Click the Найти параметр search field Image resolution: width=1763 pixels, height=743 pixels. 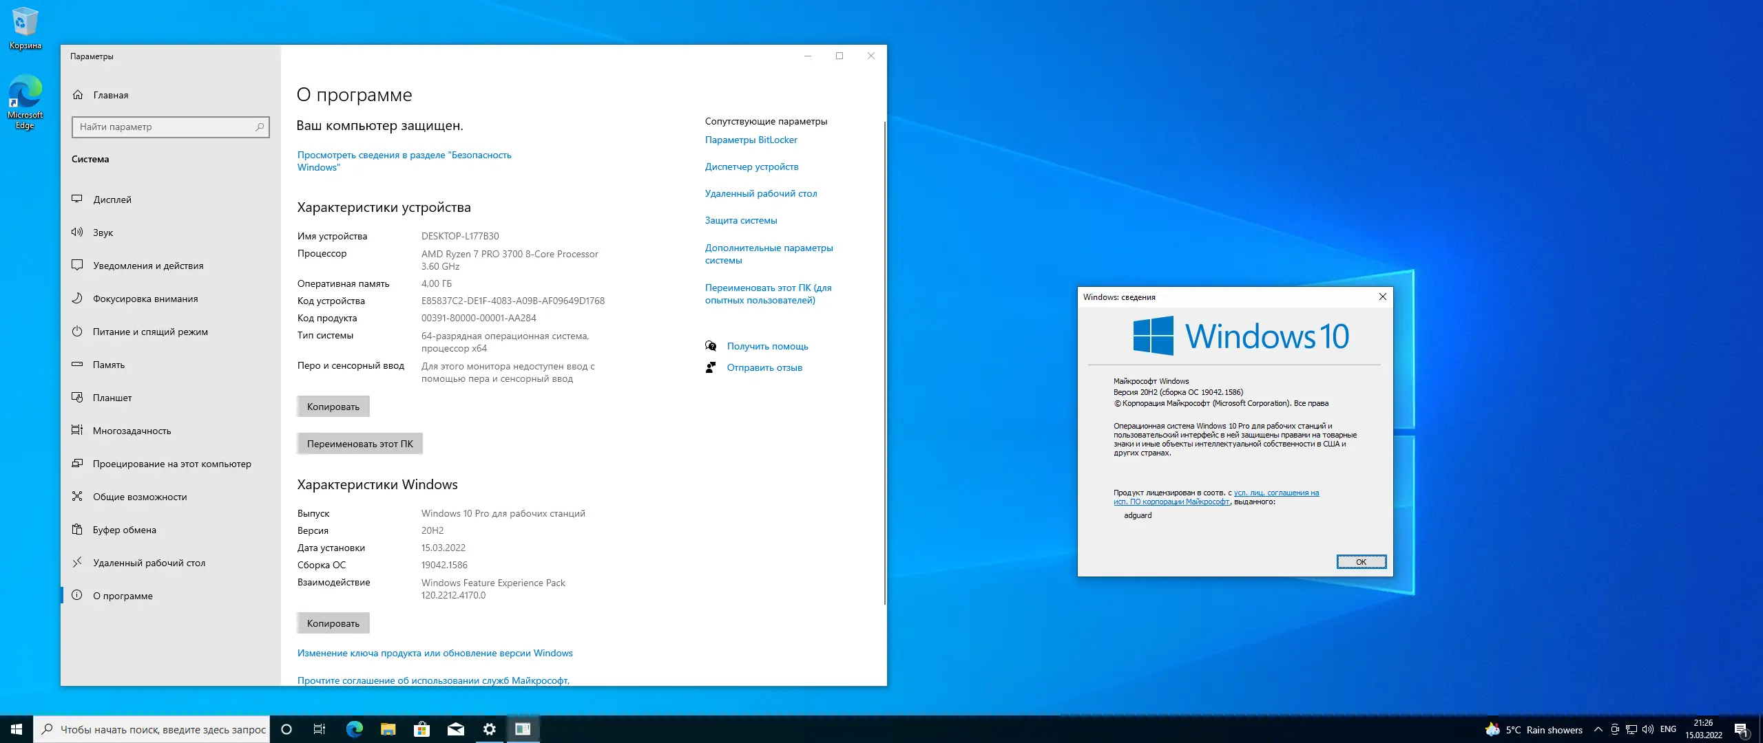tap(165, 127)
